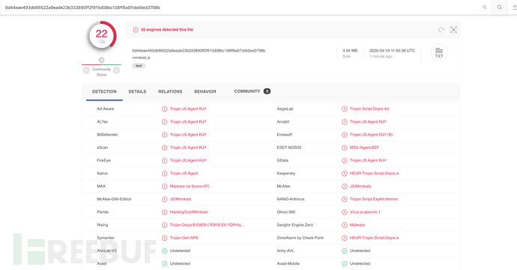Click the community score question marker
Screen dimensions: 517x270
(102, 60)
